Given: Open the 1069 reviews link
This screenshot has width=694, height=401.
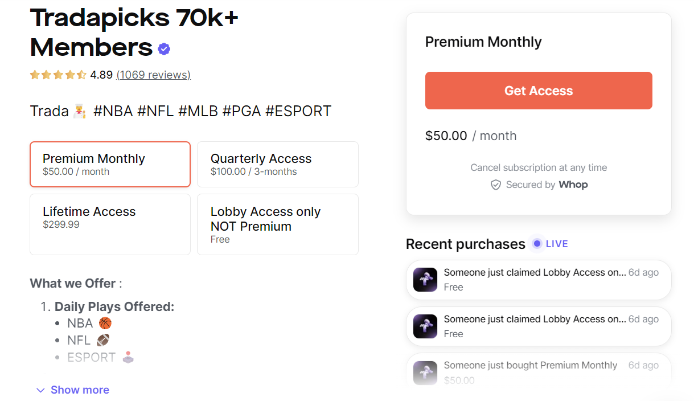Looking at the screenshot, I should click(x=153, y=75).
